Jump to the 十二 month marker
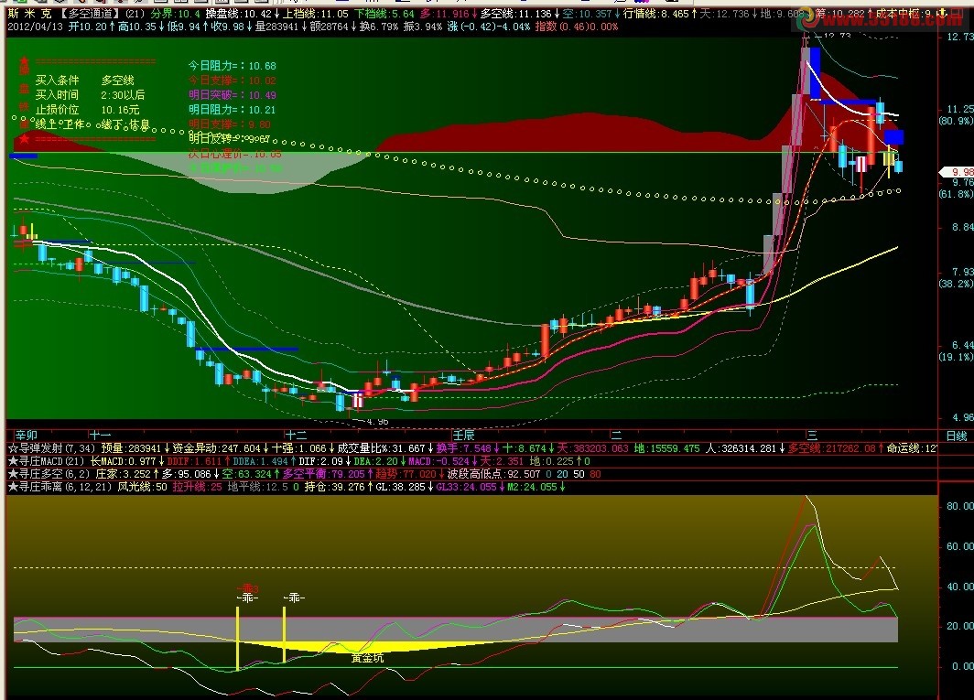The height and width of the screenshot is (700, 974). pos(296,436)
